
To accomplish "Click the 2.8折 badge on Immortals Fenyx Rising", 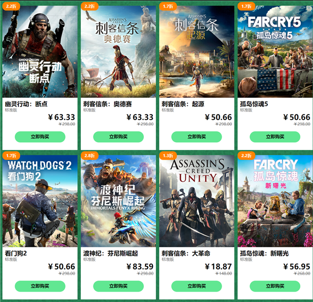I will point(89,155).
